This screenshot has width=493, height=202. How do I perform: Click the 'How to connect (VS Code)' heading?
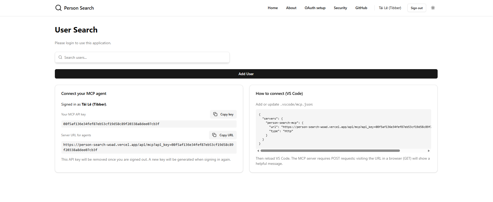[279, 93]
